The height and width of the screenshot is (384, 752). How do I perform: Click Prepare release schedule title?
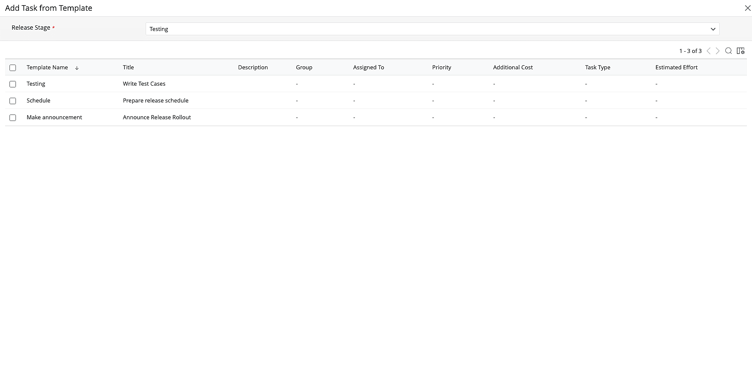pyautogui.click(x=155, y=100)
